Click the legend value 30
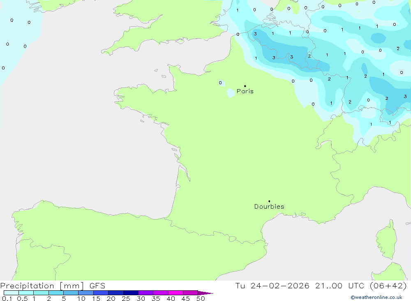Viewport: 411px width, 301px height. [x=141, y=299]
